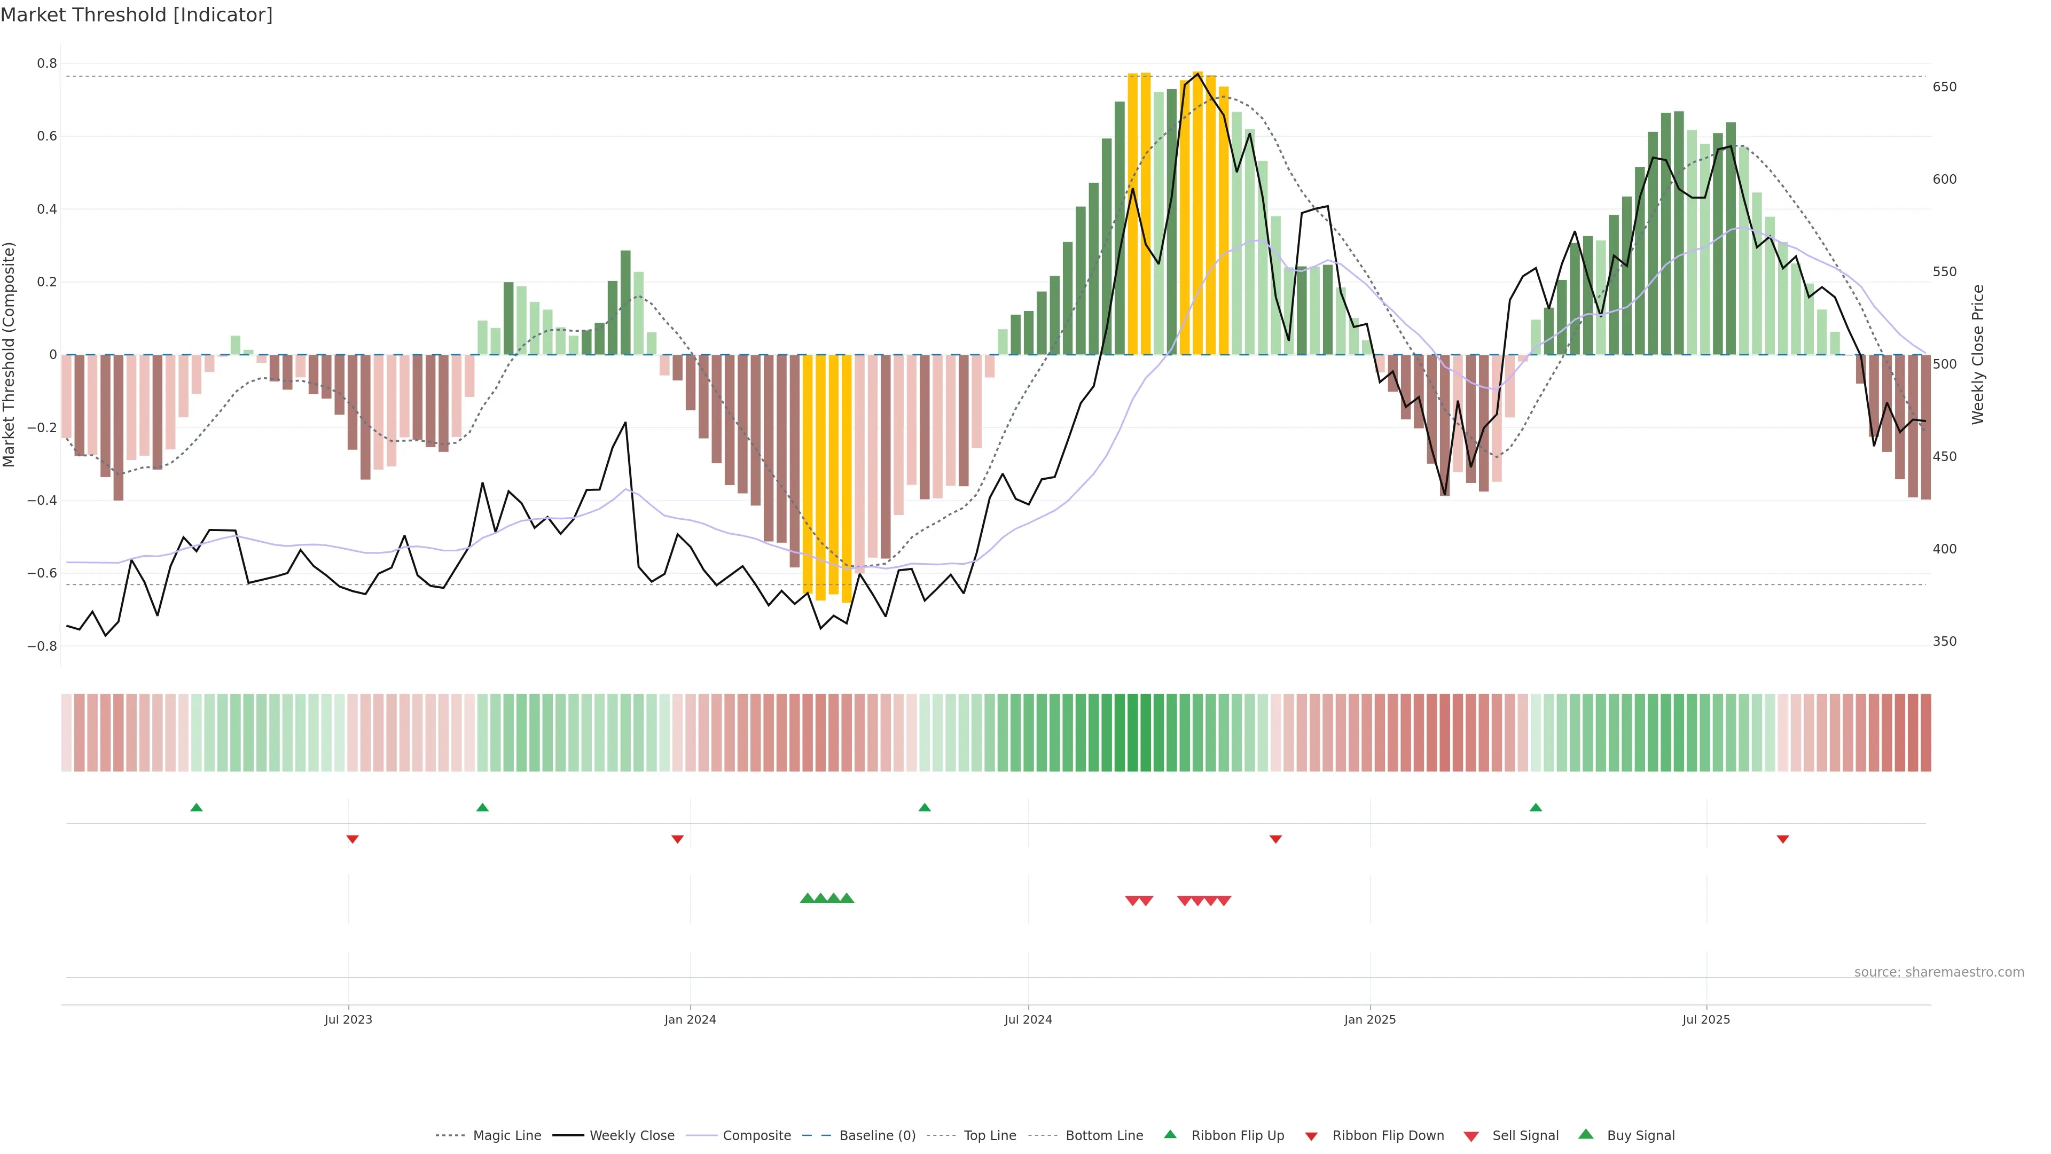Select the Jul 2024 x-axis label
The image size is (2051, 1154).
click(1028, 1019)
